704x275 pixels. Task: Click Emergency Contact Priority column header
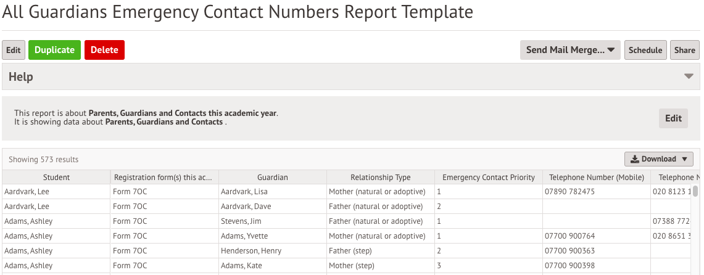pyautogui.click(x=489, y=177)
